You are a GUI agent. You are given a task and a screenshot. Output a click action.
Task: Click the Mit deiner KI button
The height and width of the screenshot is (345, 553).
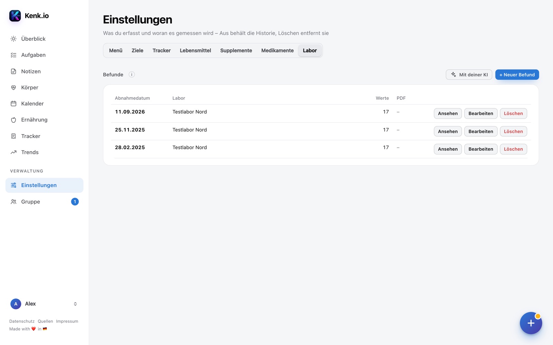pyautogui.click(x=469, y=75)
